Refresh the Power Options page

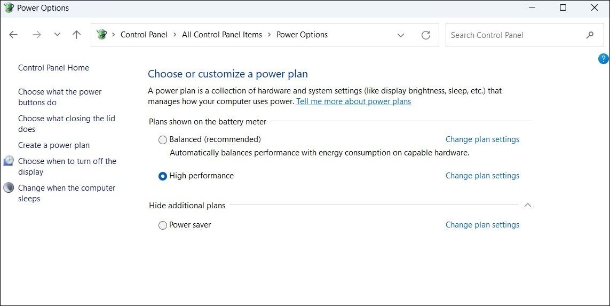tap(425, 35)
